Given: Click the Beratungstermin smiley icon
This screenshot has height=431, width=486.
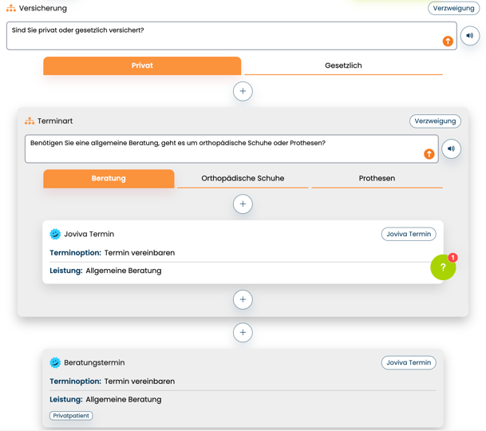Looking at the screenshot, I should coord(55,362).
